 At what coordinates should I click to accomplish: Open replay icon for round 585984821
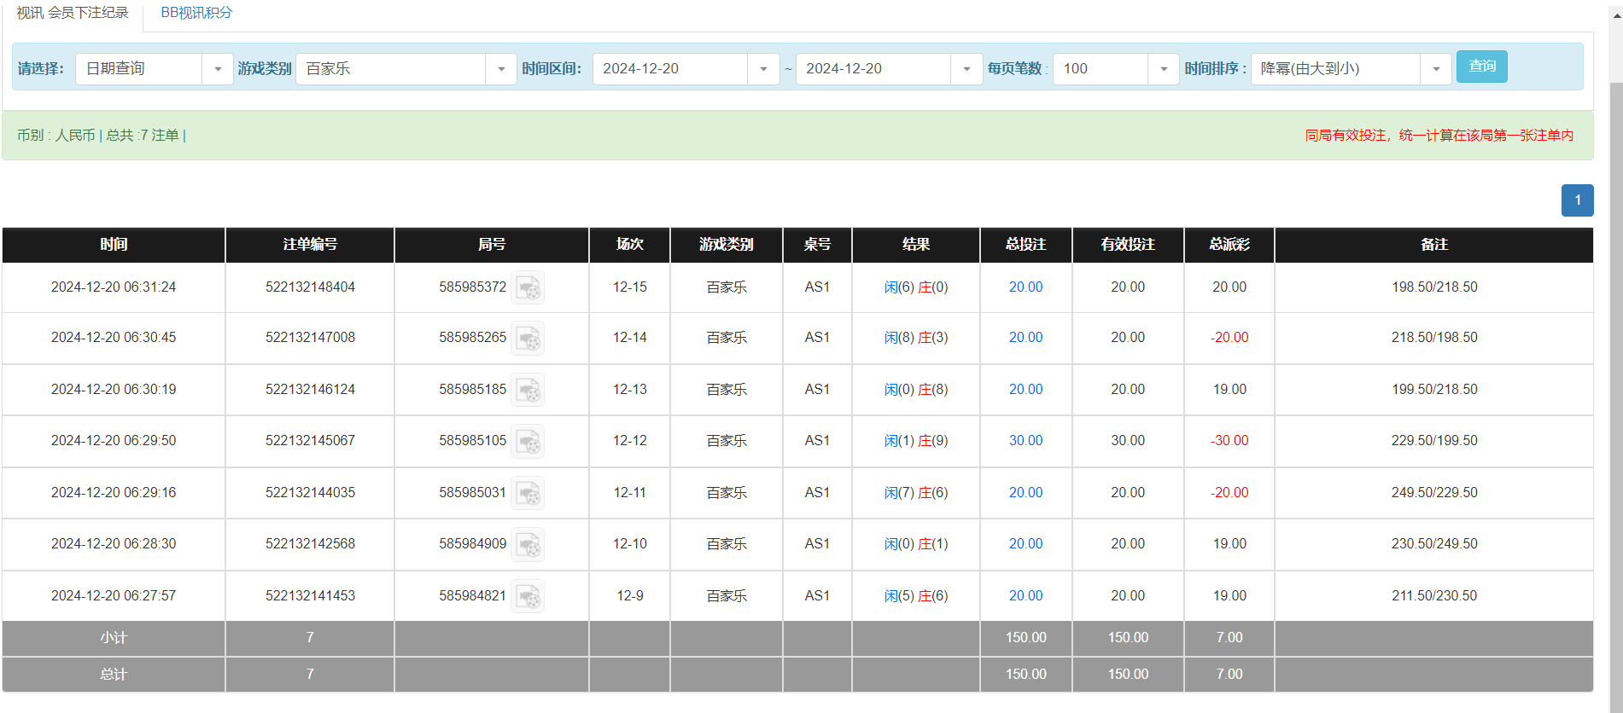[528, 597]
